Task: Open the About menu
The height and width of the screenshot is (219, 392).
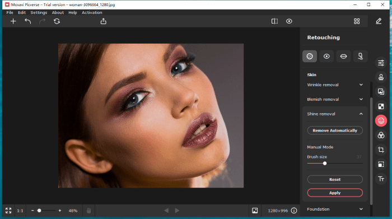Action: click(x=58, y=12)
